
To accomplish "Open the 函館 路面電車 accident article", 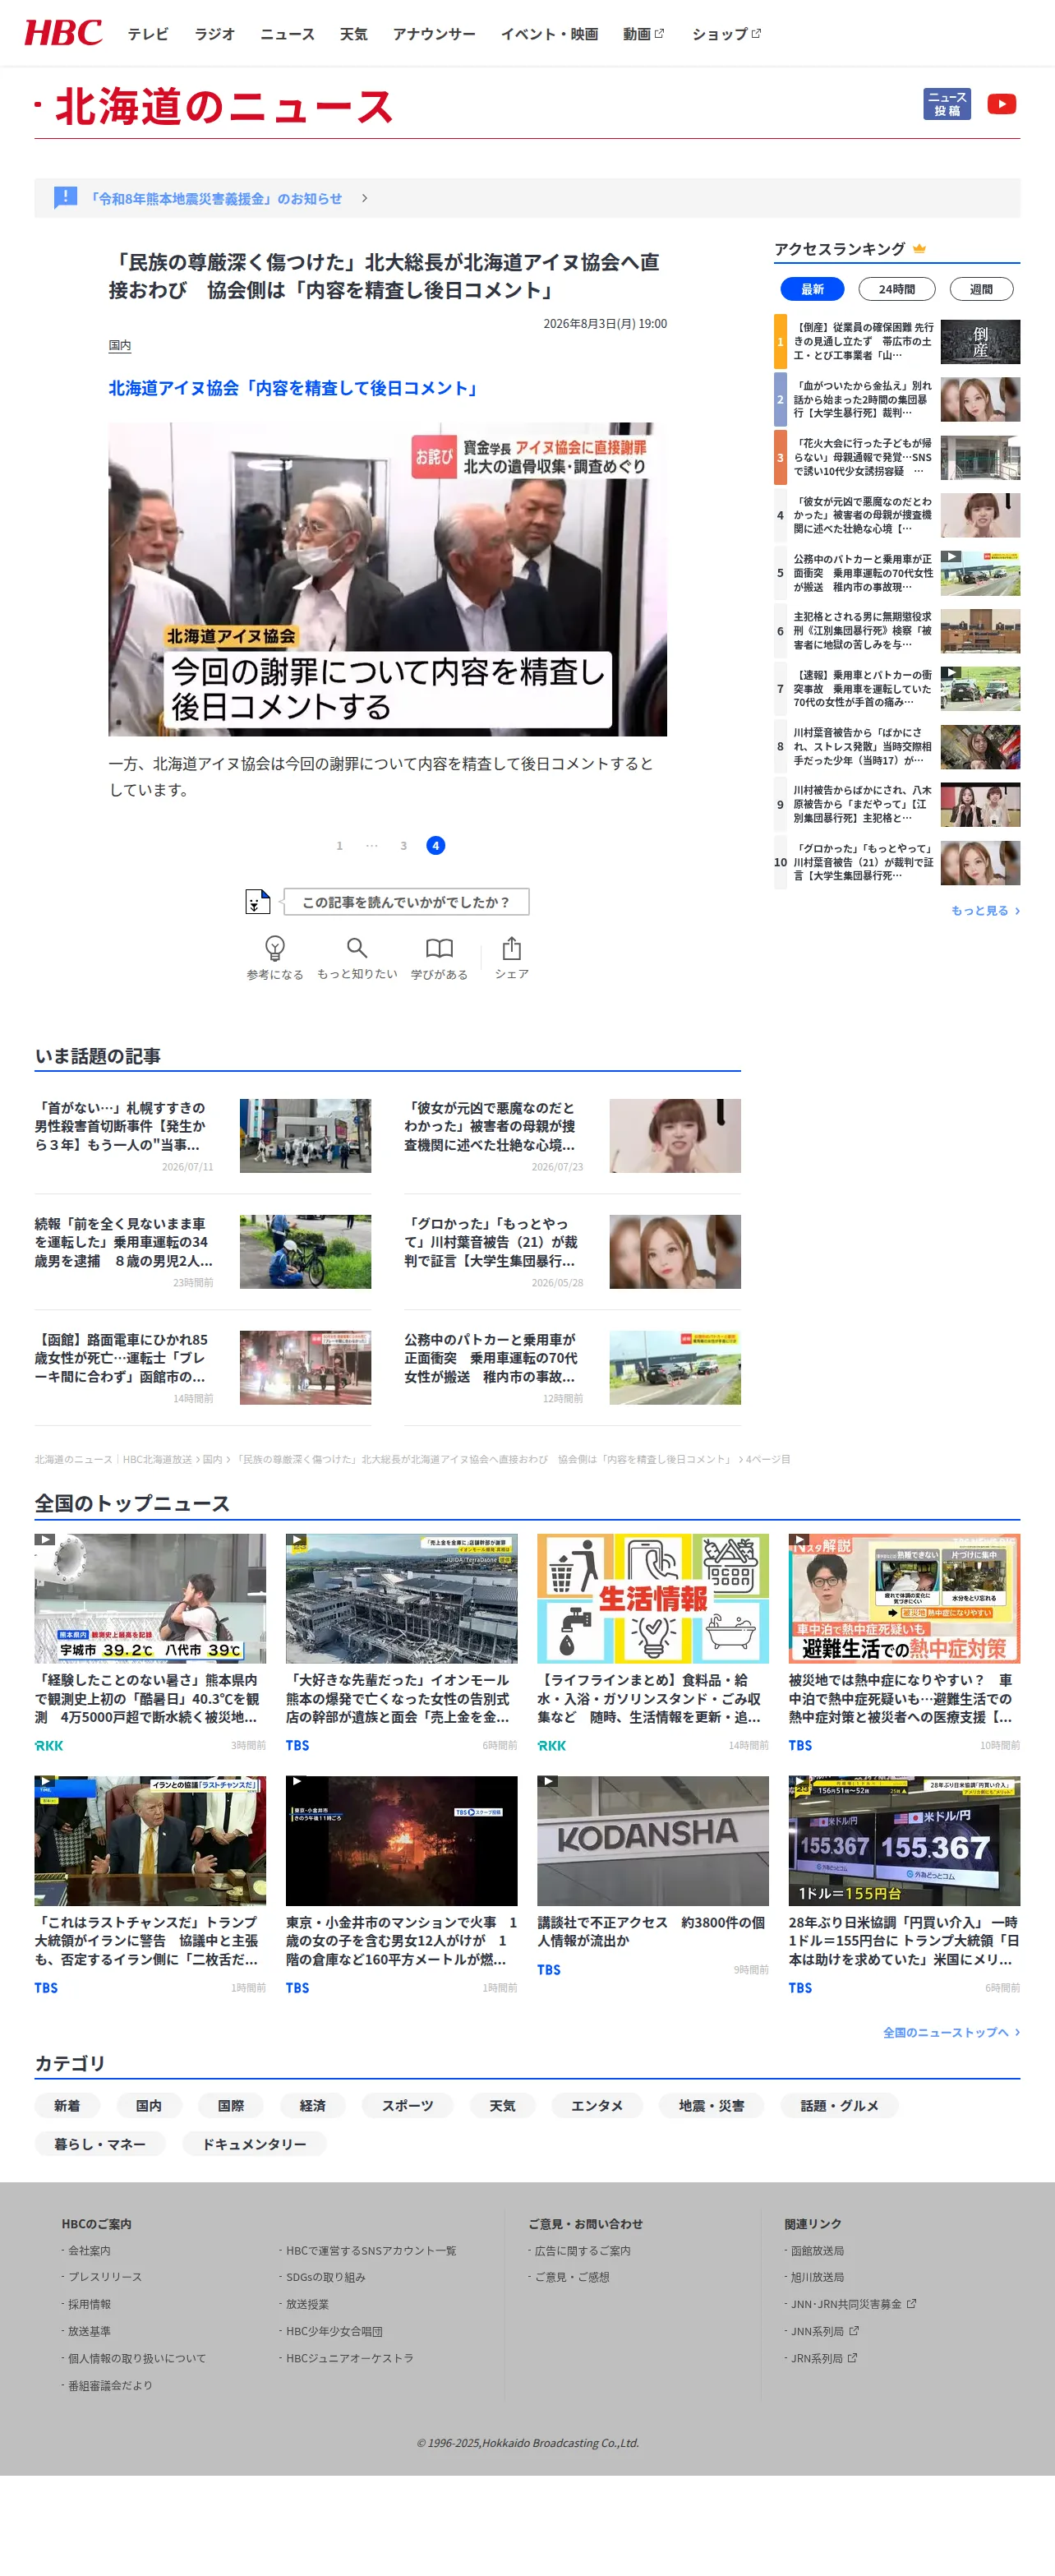I will coord(202,1367).
